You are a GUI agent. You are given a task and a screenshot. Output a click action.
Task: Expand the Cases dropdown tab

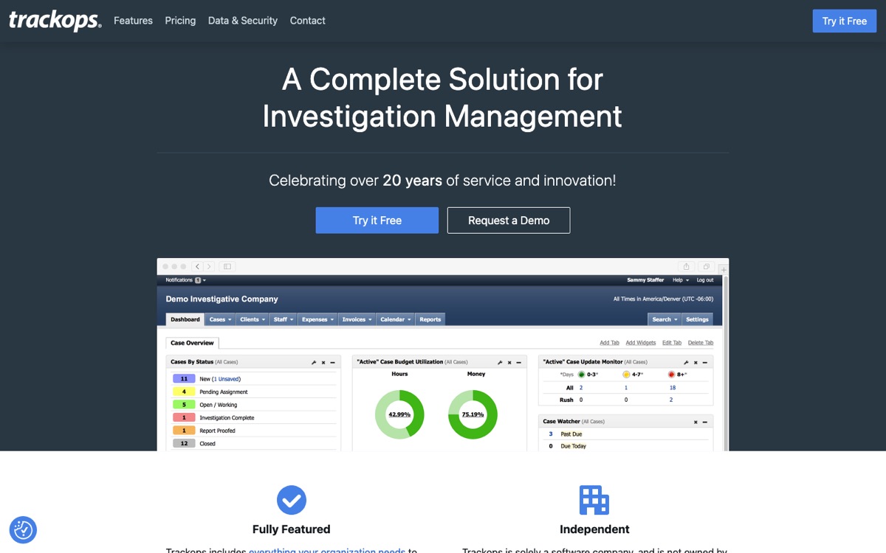click(x=221, y=319)
